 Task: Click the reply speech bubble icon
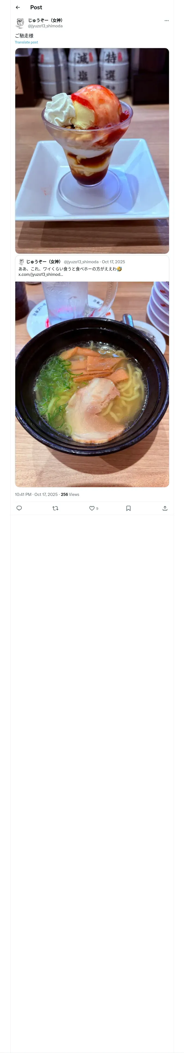(x=19, y=508)
